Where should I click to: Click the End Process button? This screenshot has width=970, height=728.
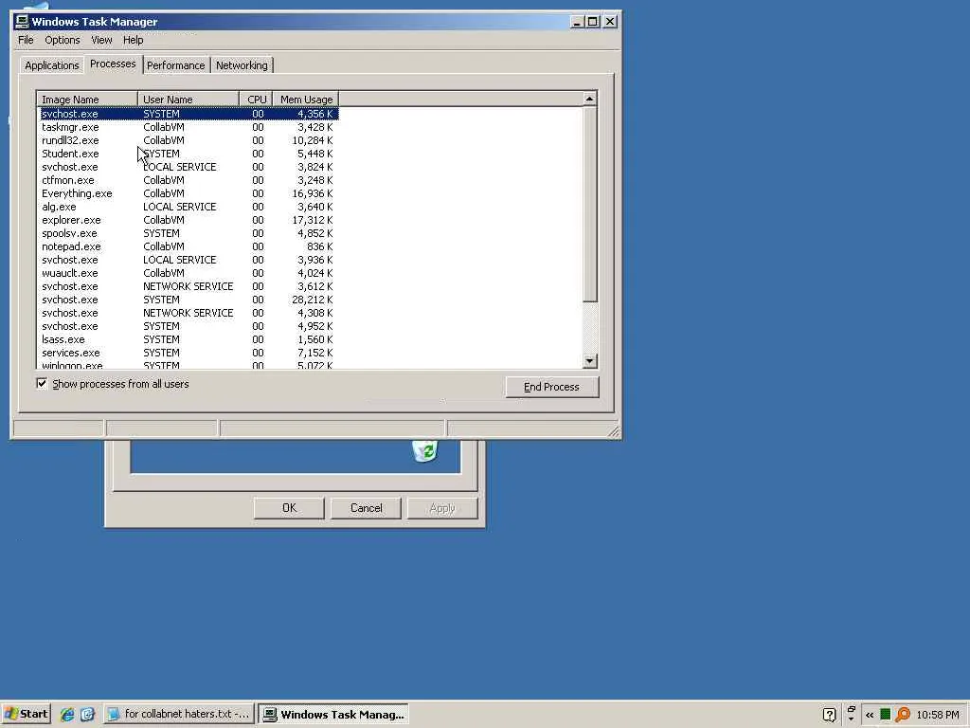click(552, 387)
